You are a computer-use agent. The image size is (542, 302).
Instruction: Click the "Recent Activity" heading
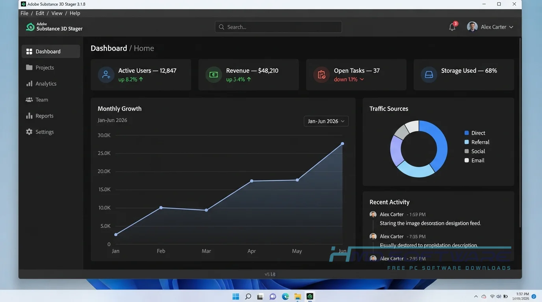point(390,202)
